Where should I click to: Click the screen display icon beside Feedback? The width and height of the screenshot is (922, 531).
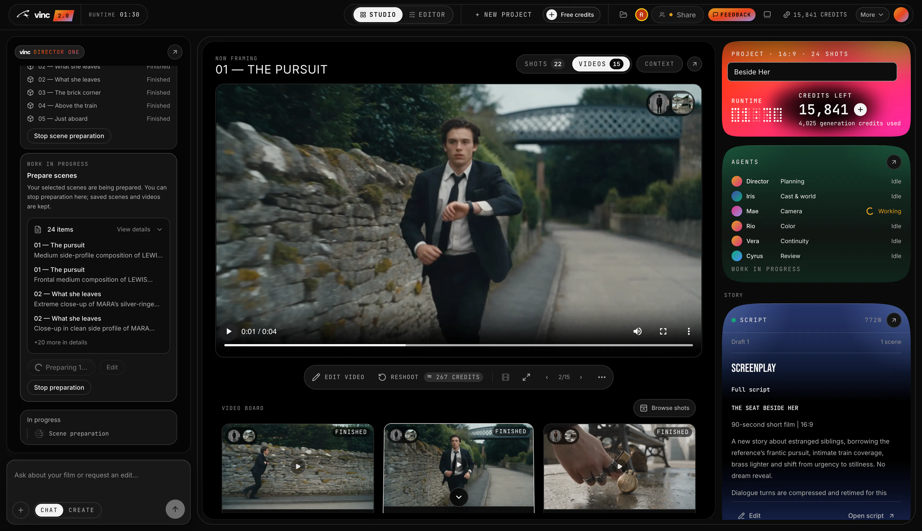click(x=767, y=15)
